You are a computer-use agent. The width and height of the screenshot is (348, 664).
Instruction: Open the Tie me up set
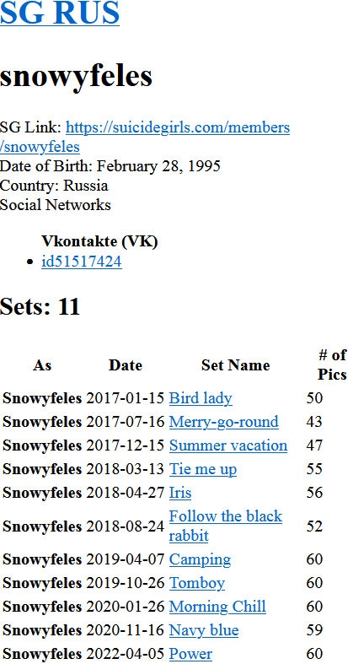tap(203, 469)
